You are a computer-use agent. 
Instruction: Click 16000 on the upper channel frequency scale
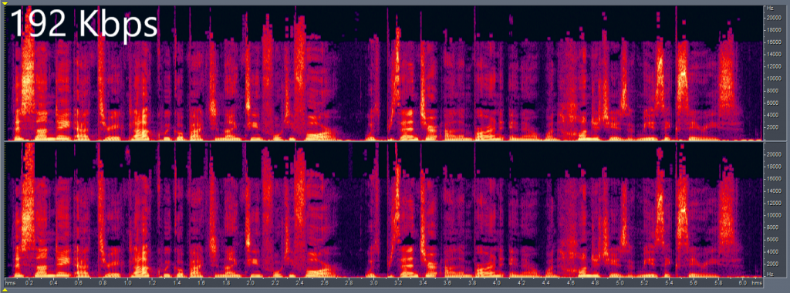(x=773, y=42)
